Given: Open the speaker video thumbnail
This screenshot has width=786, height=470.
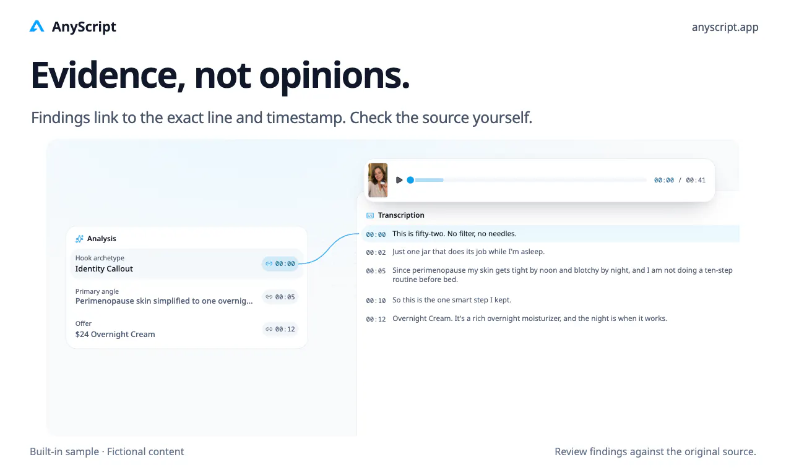Looking at the screenshot, I should click(378, 180).
